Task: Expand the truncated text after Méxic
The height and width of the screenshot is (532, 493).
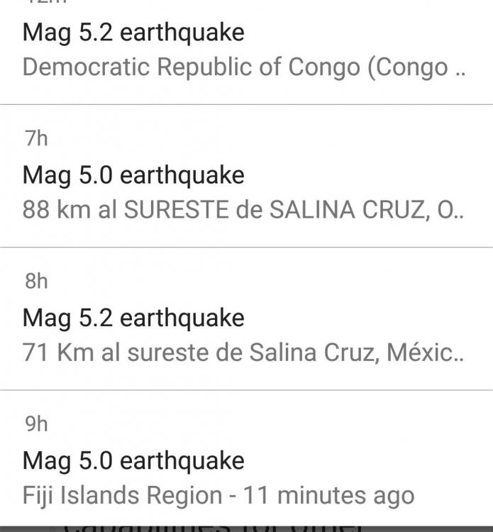Action: 460,355
